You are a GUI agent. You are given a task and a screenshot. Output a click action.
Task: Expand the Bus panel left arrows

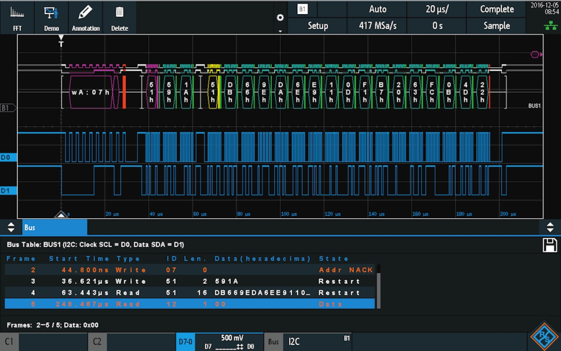coord(11,228)
